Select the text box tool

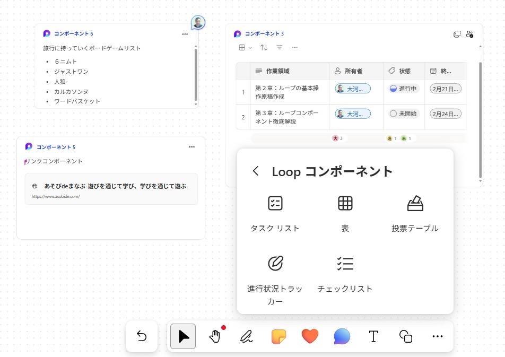coord(373,336)
